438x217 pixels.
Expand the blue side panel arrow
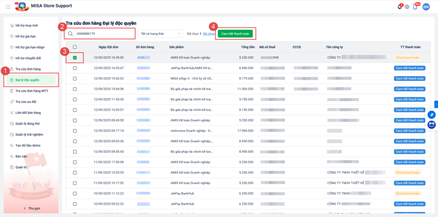(x=436, y=104)
